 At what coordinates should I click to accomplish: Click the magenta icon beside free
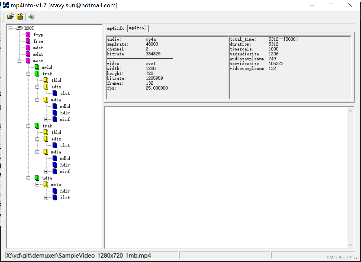pos(28,41)
